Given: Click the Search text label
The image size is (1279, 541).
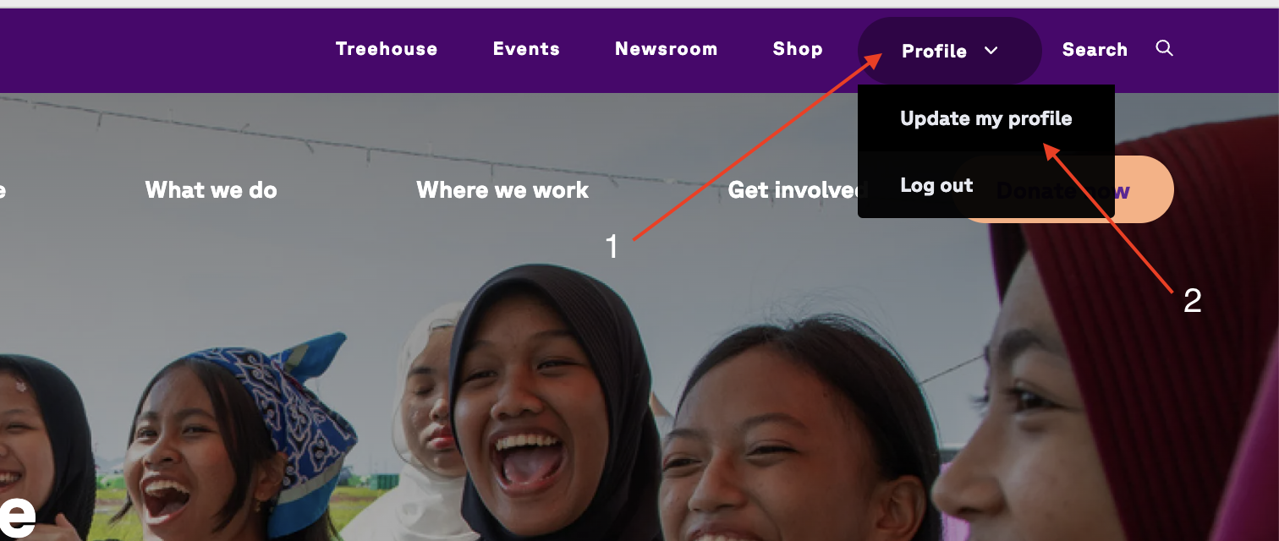Looking at the screenshot, I should point(1095,50).
